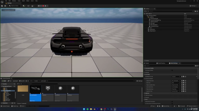Click the Save All button
The image size is (199, 111).
(22, 81)
